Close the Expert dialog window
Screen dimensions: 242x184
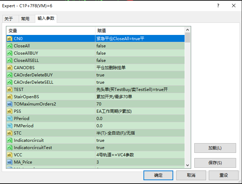click(233, 6)
